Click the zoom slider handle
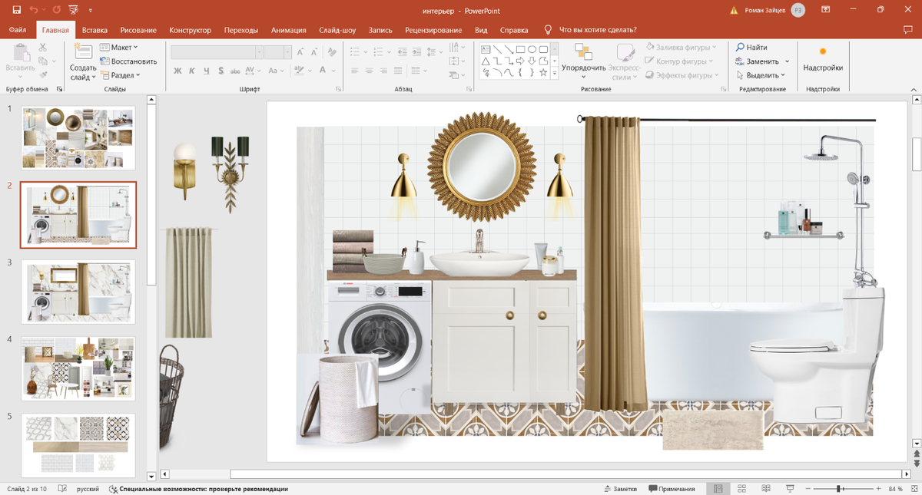Viewport: 922px width, 495px height. pyautogui.click(x=840, y=489)
